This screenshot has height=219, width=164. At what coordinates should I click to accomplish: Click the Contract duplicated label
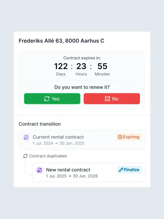[48, 156]
